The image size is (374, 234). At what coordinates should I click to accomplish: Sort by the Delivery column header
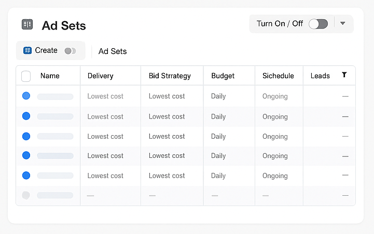pos(100,76)
